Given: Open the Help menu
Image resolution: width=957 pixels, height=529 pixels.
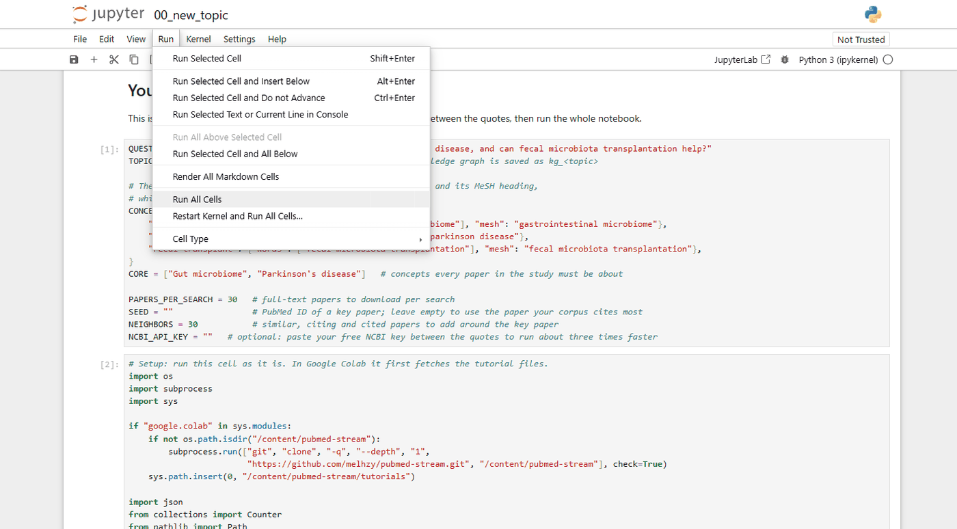Looking at the screenshot, I should coord(277,39).
